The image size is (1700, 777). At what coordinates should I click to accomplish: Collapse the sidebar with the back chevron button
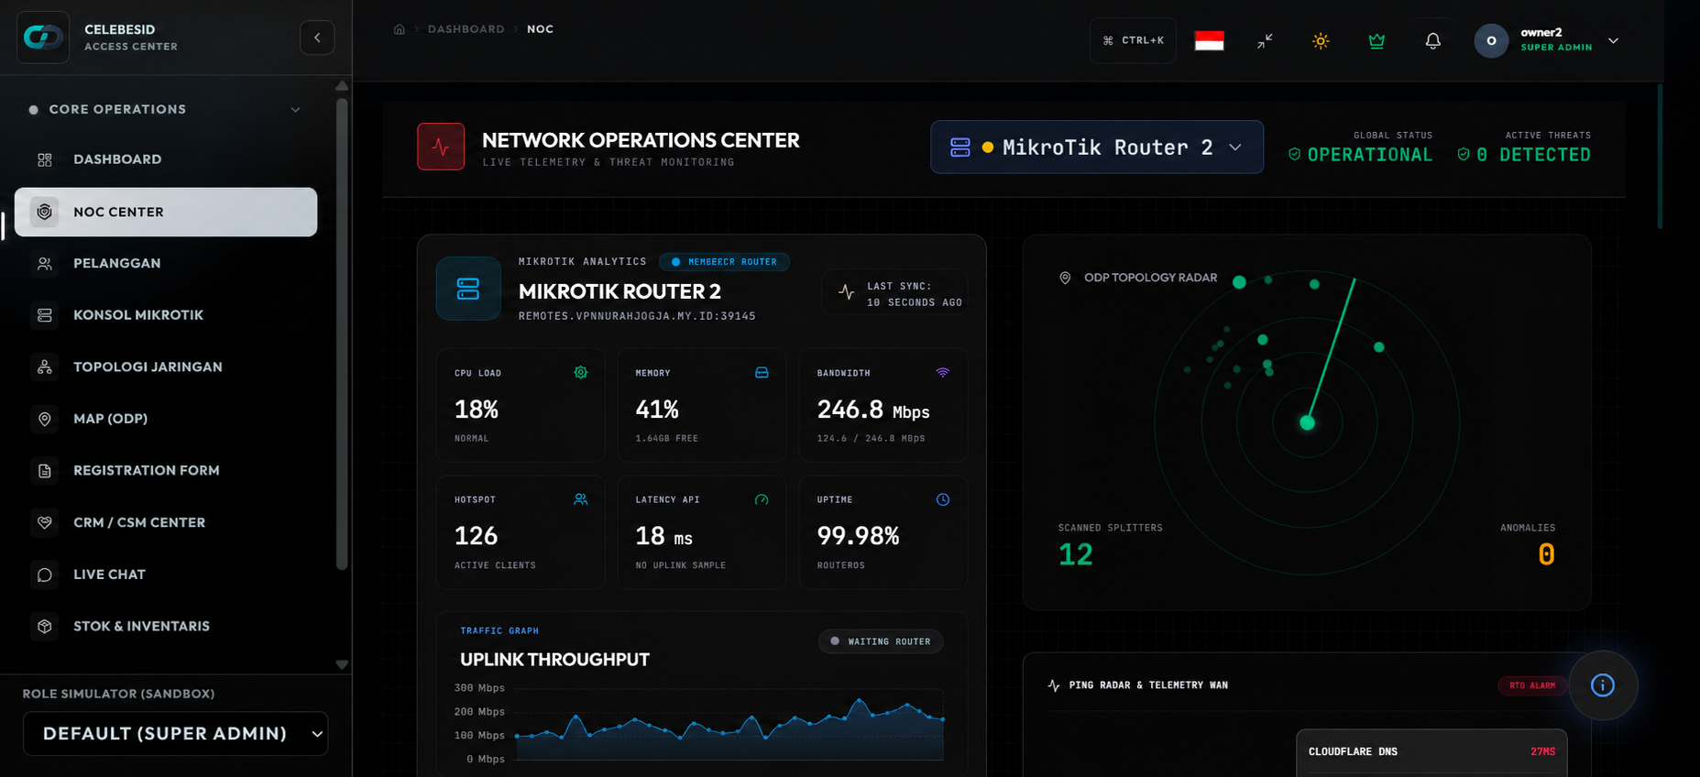coord(317,38)
